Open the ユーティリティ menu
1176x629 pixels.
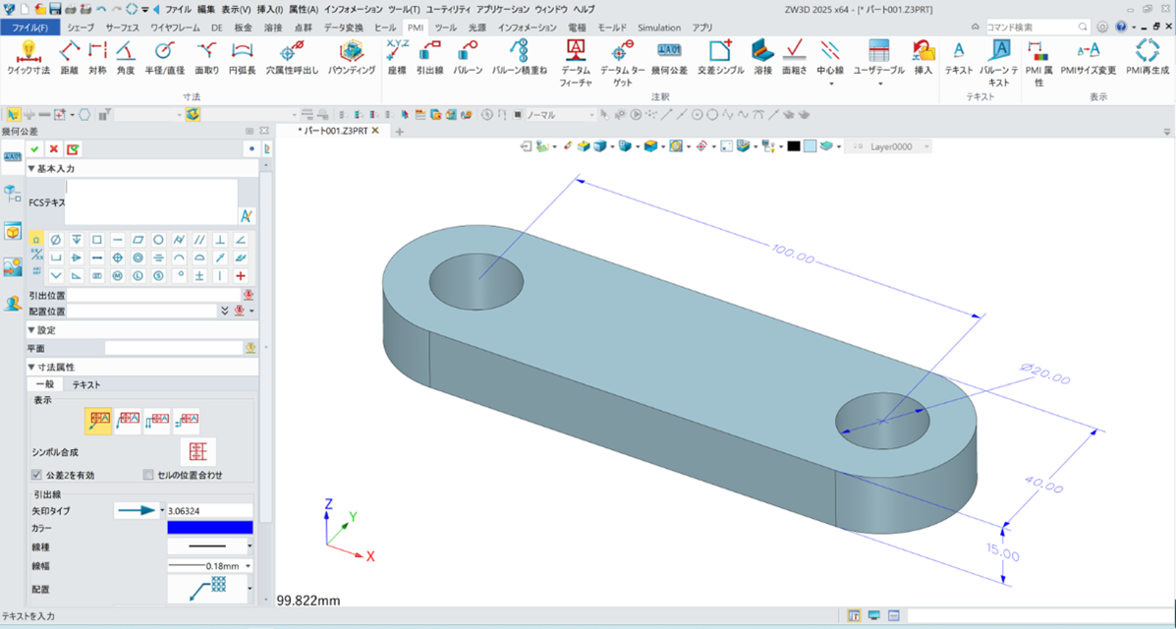click(x=448, y=9)
